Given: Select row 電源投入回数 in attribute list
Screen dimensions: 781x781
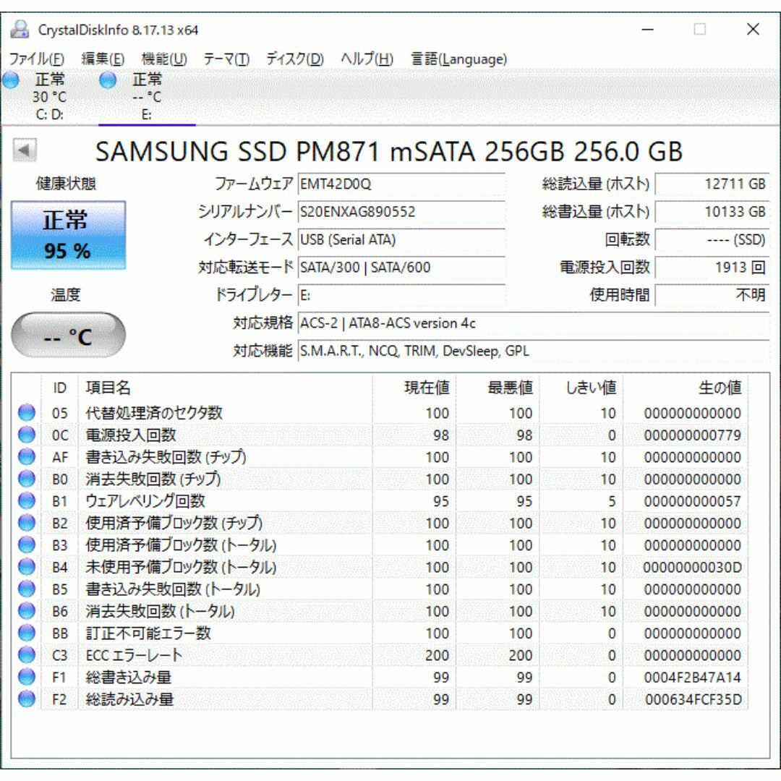Looking at the screenshot, I should click(380, 435).
